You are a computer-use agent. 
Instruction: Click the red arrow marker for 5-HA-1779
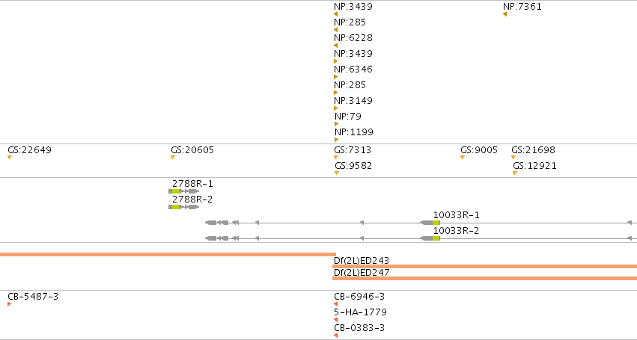pyautogui.click(x=335, y=320)
